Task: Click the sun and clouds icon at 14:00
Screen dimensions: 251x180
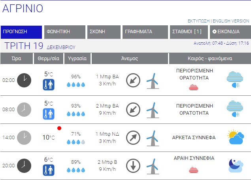Action: [x=235, y=137]
